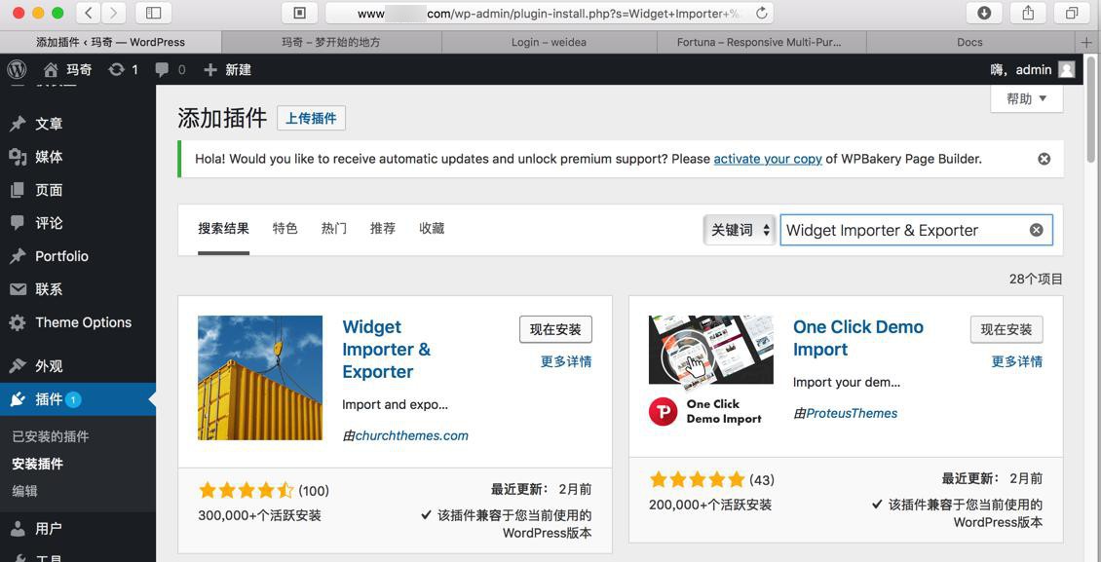1101x562 pixels.
Task: Switch to the 收藏 favorites tab
Action: point(432,229)
